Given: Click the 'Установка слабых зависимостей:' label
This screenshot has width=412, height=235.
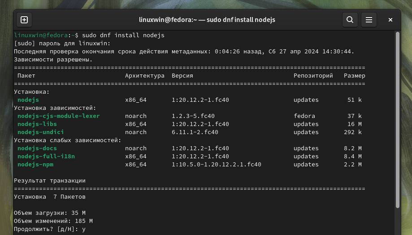Looking at the screenshot, I should click(68, 140).
